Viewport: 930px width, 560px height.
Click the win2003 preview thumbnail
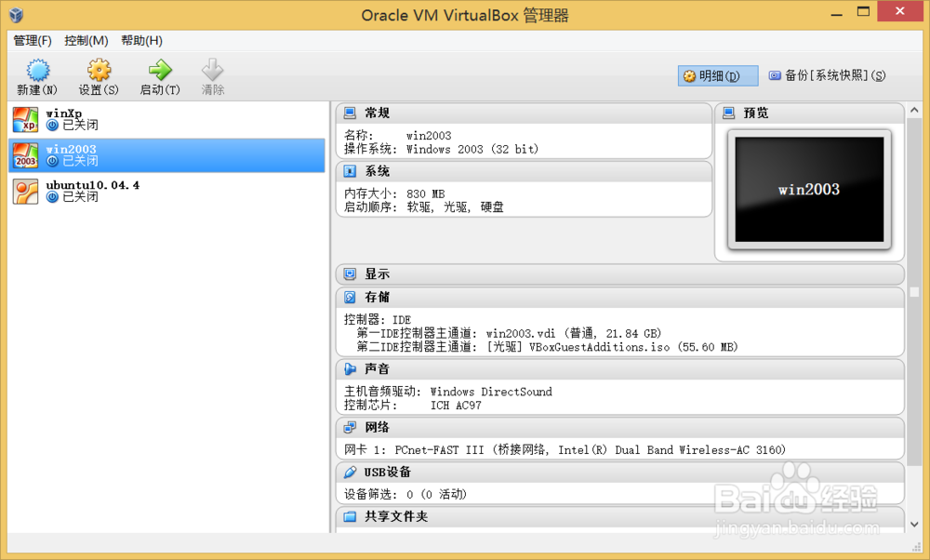[809, 189]
